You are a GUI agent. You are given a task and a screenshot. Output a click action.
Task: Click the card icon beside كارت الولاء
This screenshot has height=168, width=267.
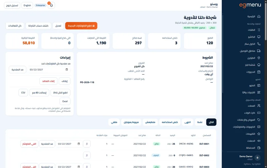(259, 113)
